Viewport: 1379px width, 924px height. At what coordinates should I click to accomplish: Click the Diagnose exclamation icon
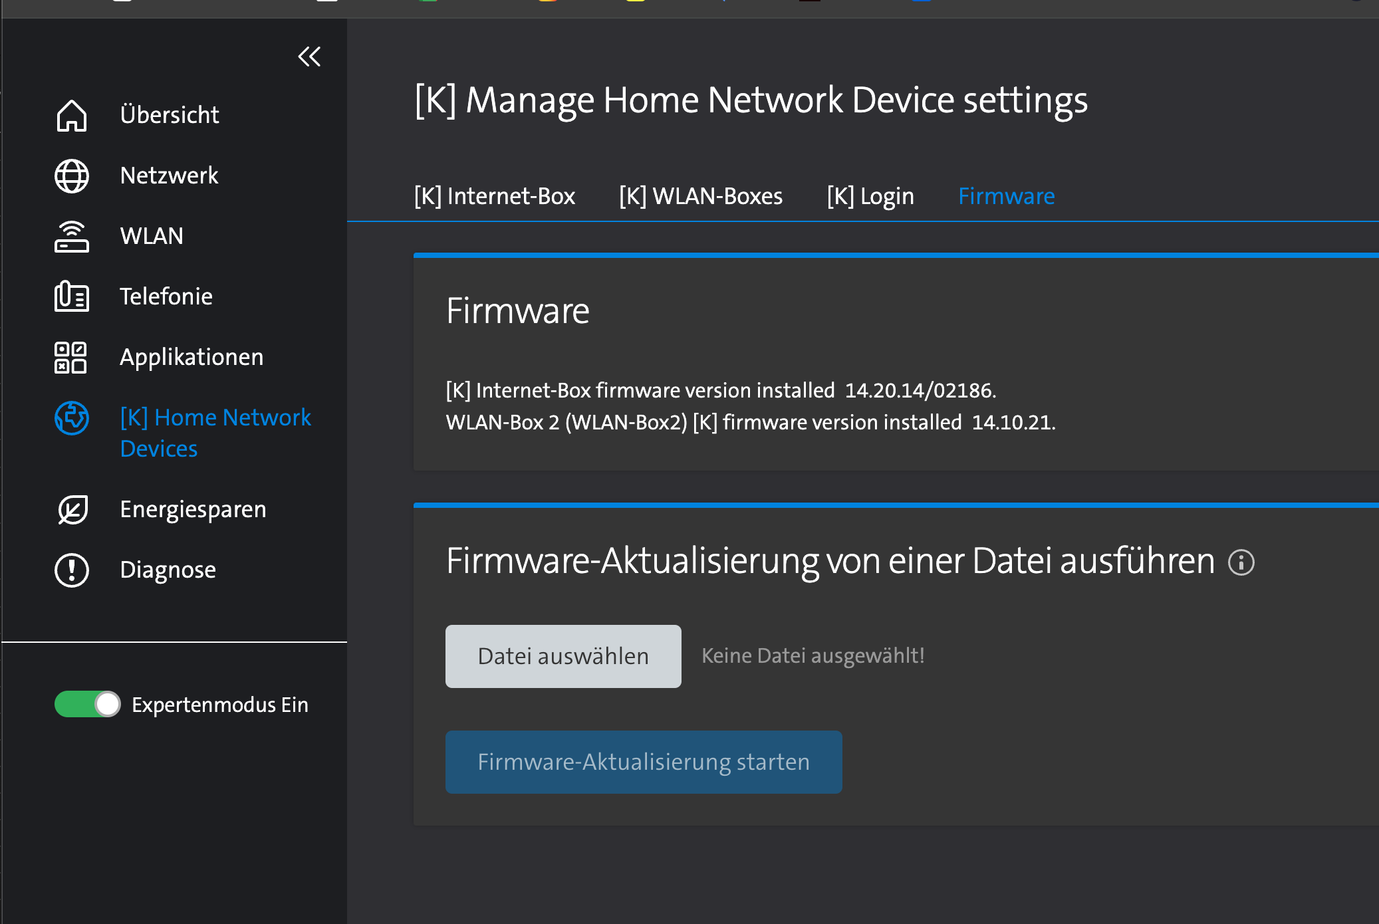pyautogui.click(x=71, y=570)
